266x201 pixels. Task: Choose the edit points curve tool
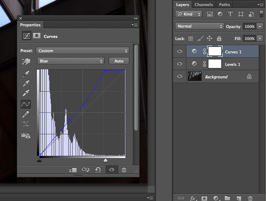25,104
